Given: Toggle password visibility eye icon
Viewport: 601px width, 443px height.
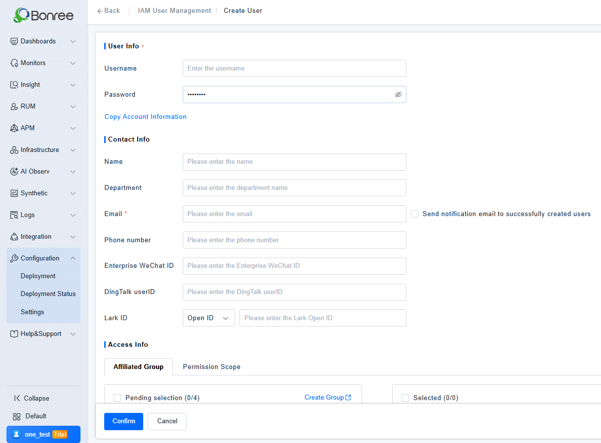Looking at the screenshot, I should click(398, 95).
